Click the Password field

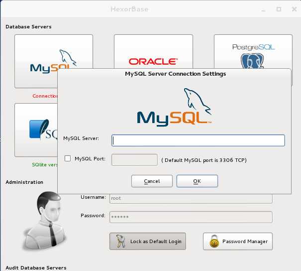191,217
